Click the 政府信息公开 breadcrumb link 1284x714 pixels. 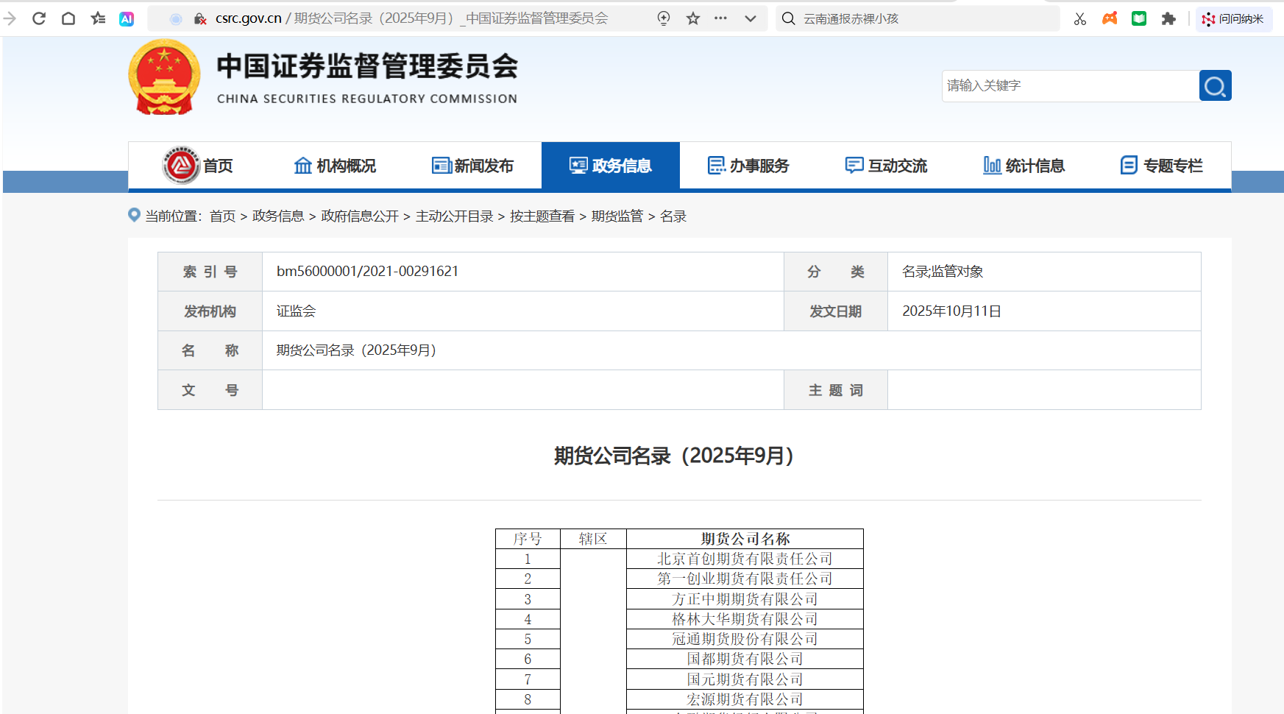359,216
